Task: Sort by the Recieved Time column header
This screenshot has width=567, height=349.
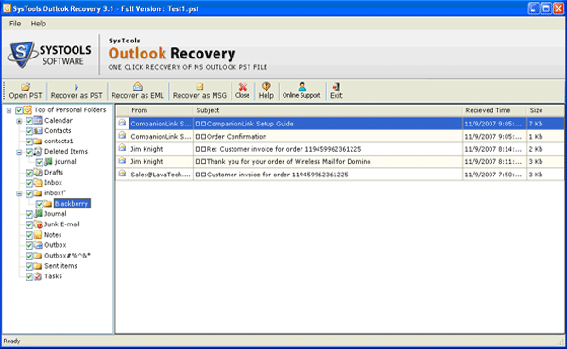Action: [494, 110]
